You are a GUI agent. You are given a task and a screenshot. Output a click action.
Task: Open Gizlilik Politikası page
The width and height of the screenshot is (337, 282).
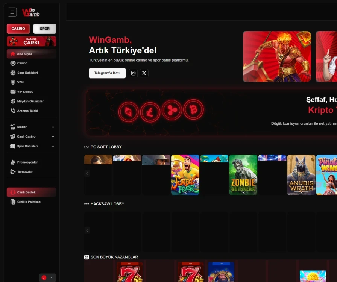click(31, 202)
